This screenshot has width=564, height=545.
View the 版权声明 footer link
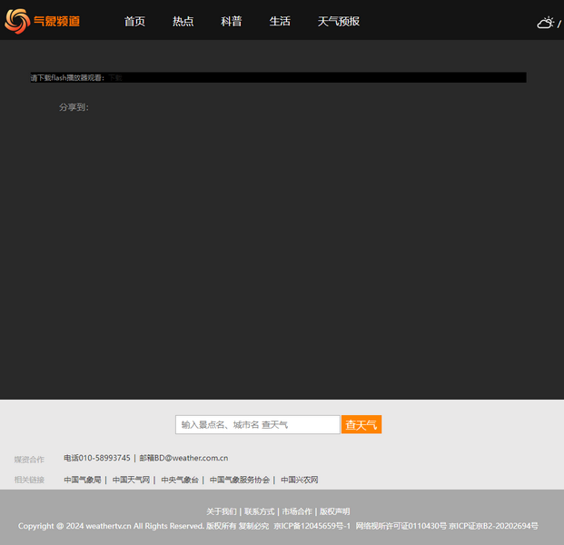click(x=334, y=511)
